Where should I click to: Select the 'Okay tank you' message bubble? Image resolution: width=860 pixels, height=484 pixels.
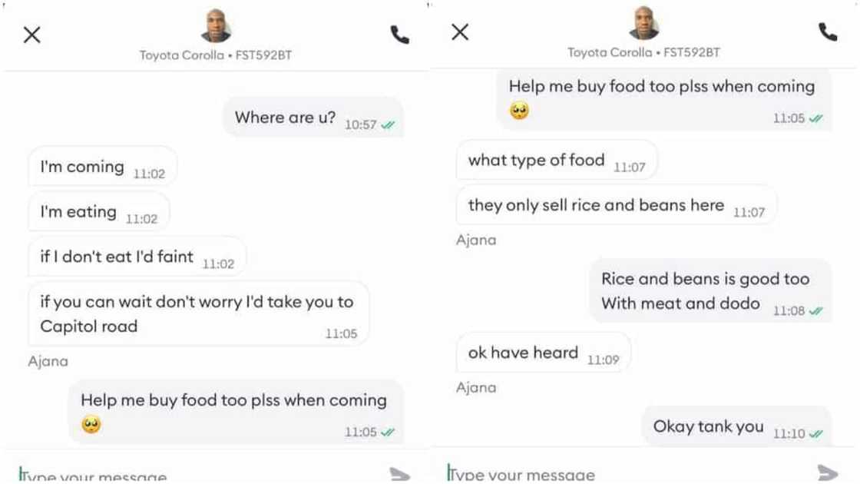[x=736, y=426]
